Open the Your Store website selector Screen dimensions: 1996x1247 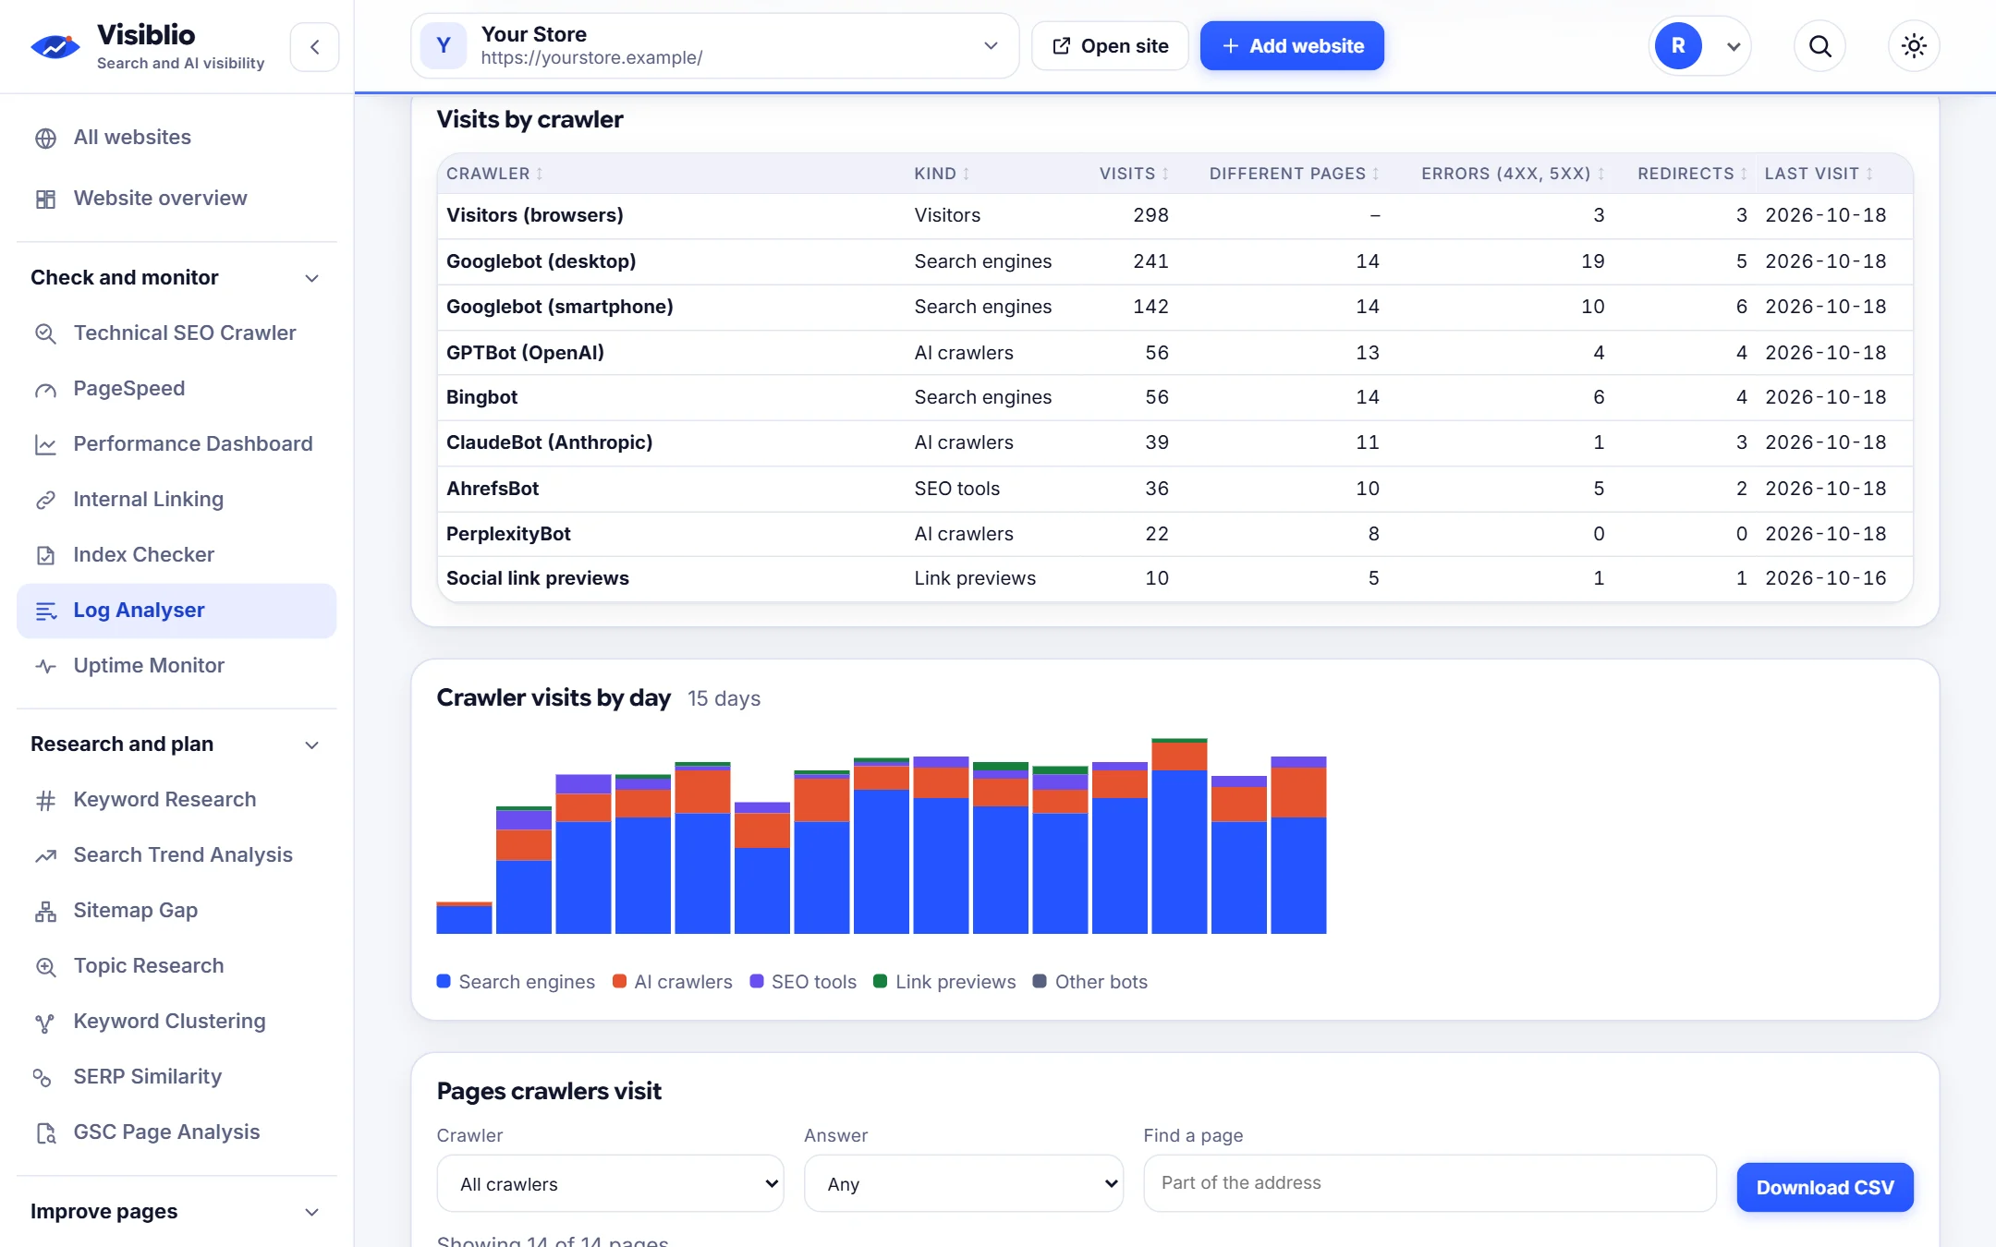coord(714,46)
